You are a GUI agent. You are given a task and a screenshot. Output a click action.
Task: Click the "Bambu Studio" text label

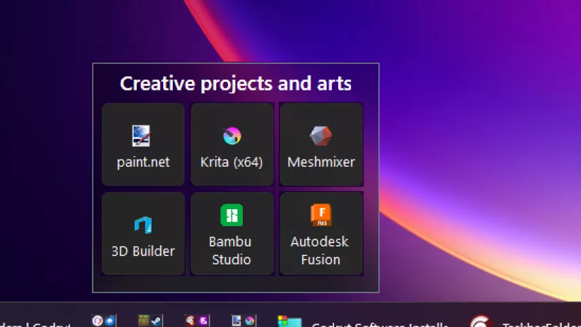[x=231, y=251]
